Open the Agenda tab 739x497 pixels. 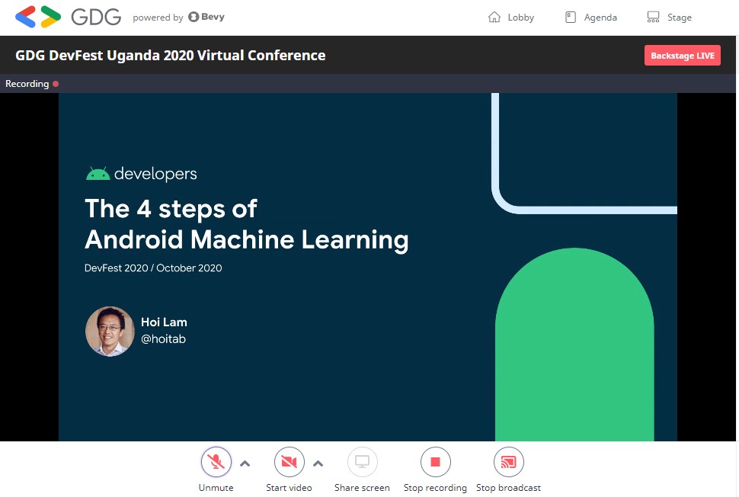coord(591,18)
